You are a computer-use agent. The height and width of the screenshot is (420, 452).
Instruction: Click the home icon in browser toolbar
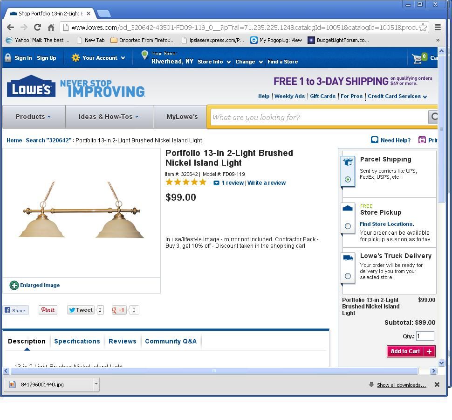coord(51,28)
